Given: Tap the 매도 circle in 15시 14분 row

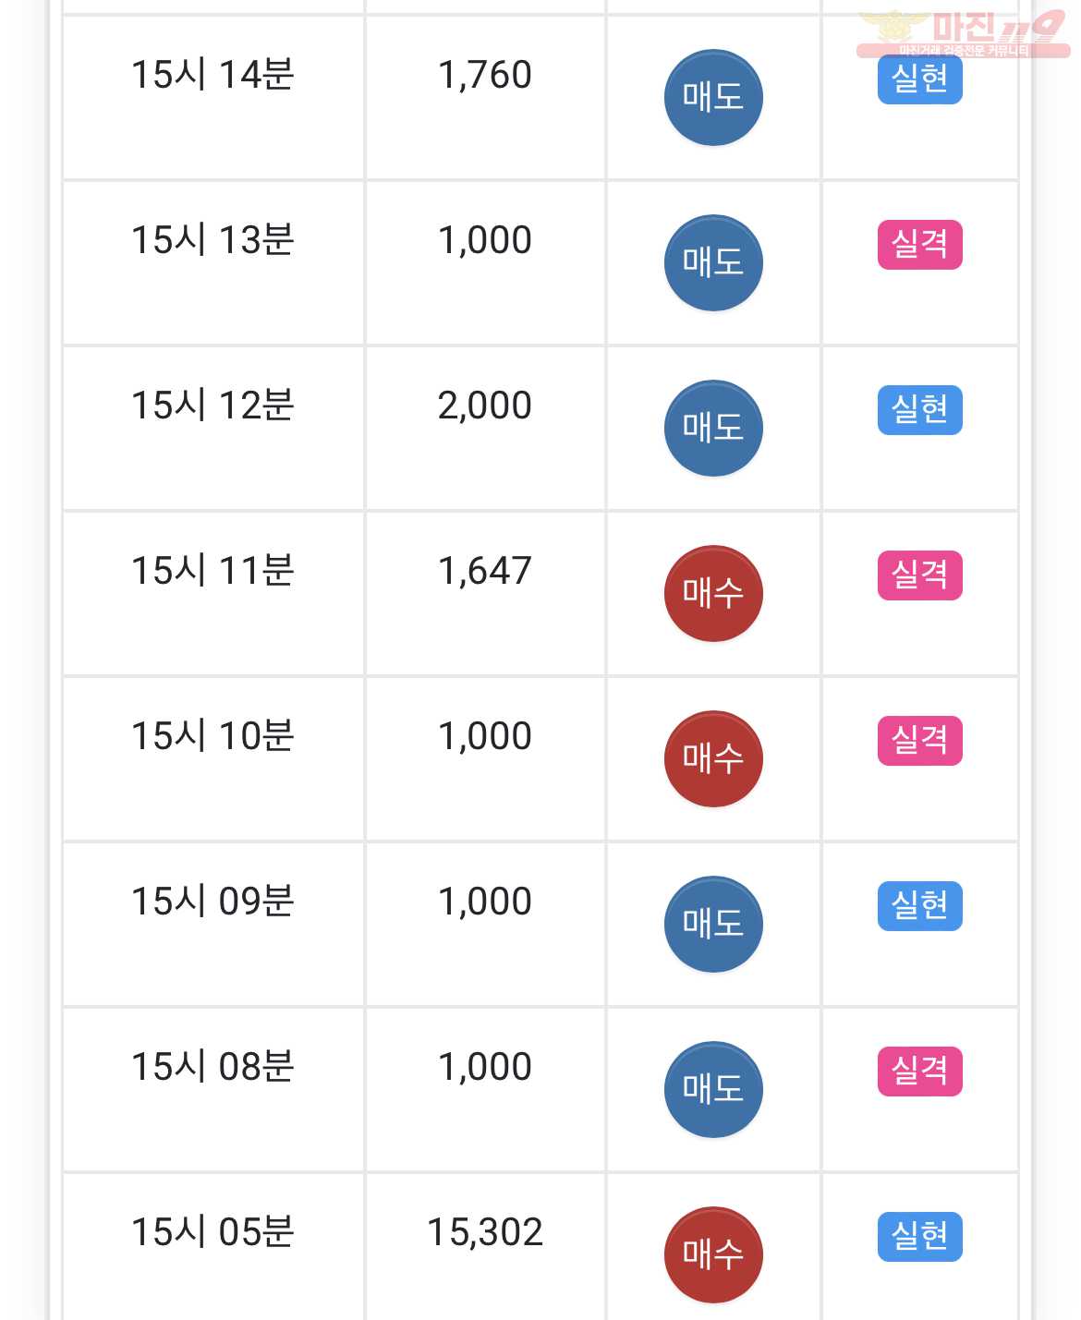Looking at the screenshot, I should [713, 97].
